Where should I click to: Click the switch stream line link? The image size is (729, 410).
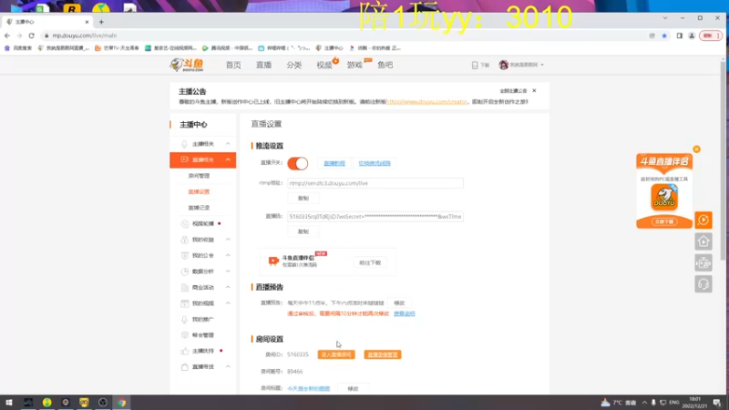pos(375,163)
